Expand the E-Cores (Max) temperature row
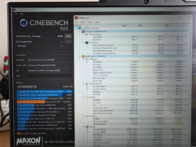196x147 pixels. tap(87, 89)
